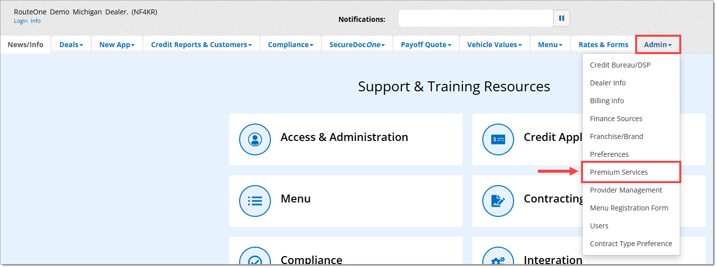Screen dimensions: 717x268
Task: Open the Menu resources card title
Action: point(296,199)
